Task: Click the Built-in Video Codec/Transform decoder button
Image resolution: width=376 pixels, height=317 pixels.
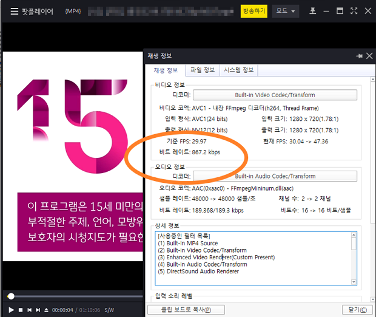Action: [x=275, y=95]
